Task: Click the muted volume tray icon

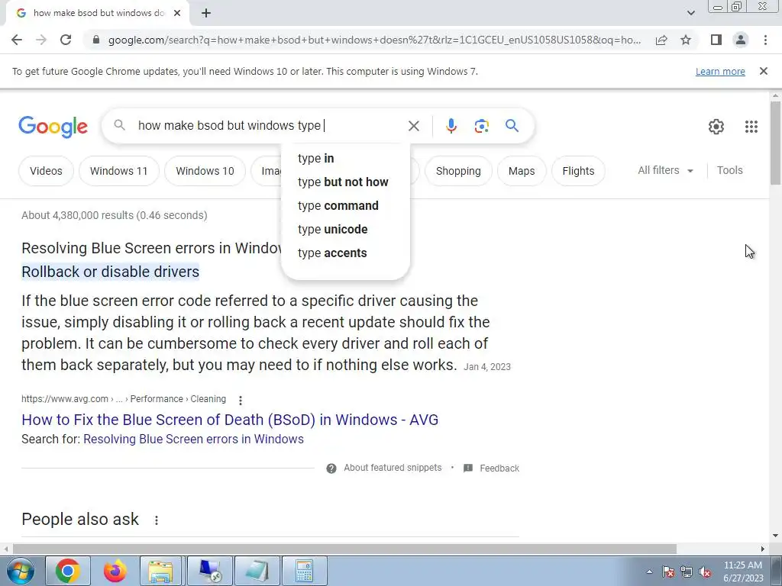Action: pyautogui.click(x=705, y=572)
